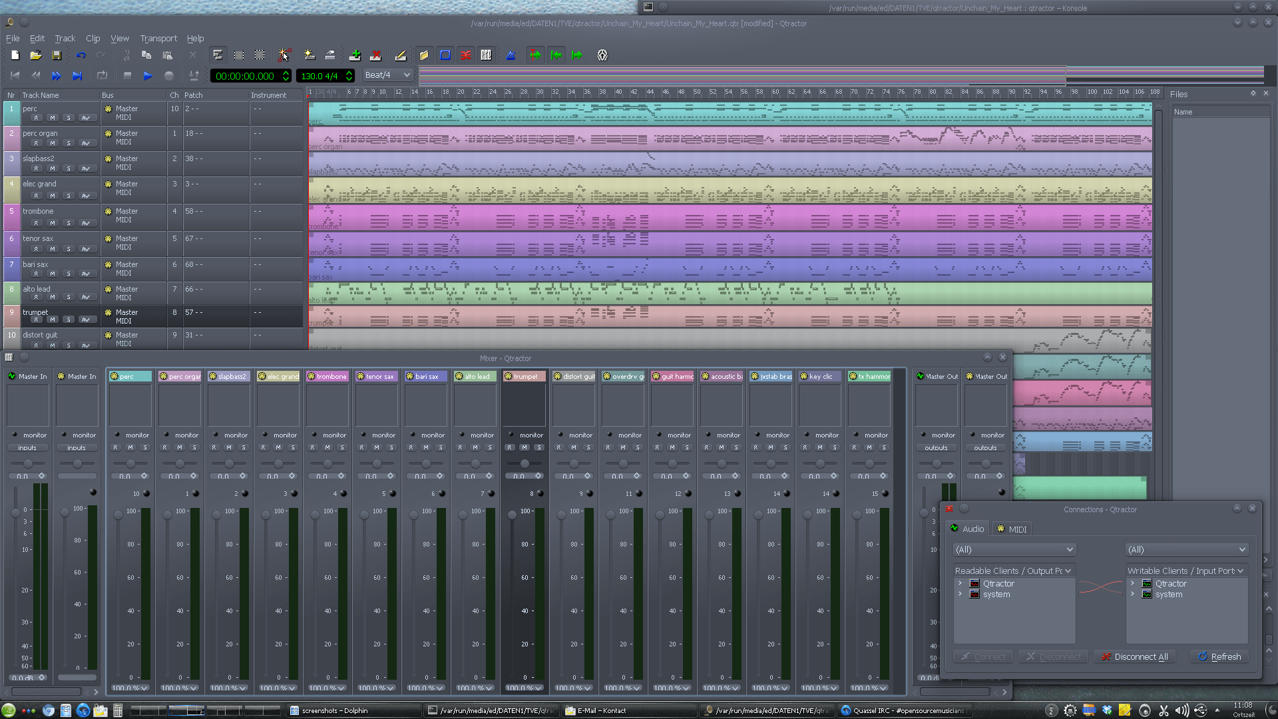1278x719 pixels.
Task: Solo the perc organ track
Action: [x=69, y=143]
